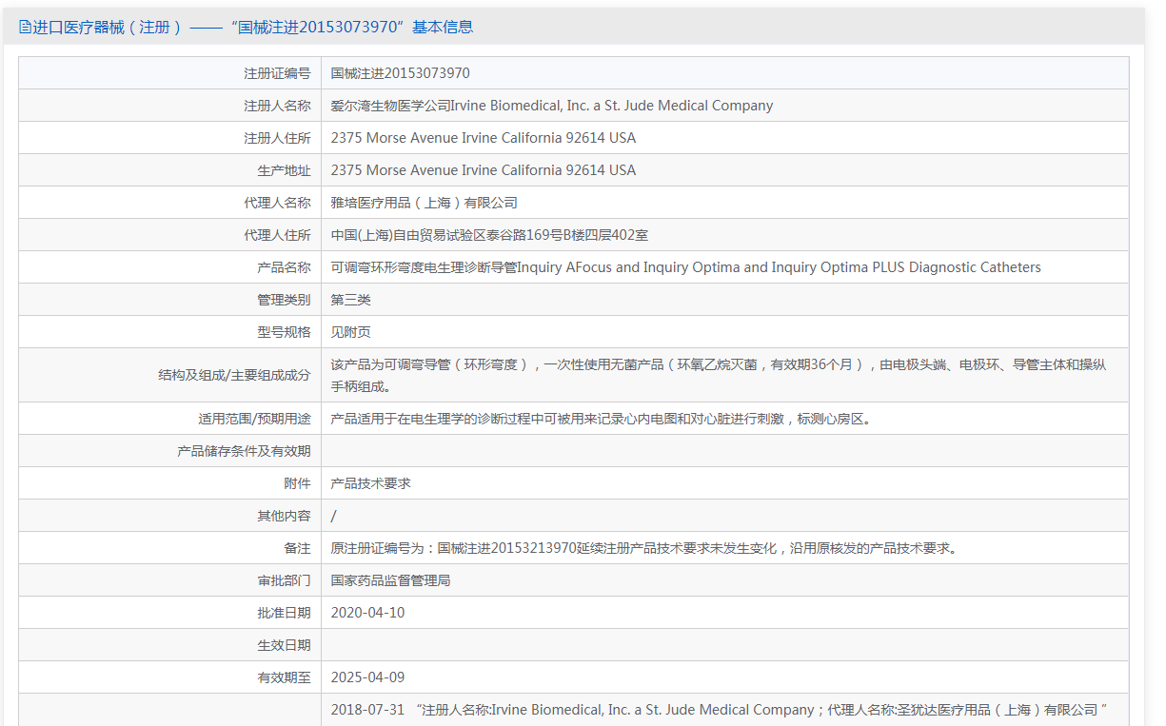Click the 型号规格 label
Screen dimensions: 1166x726
tap(284, 332)
